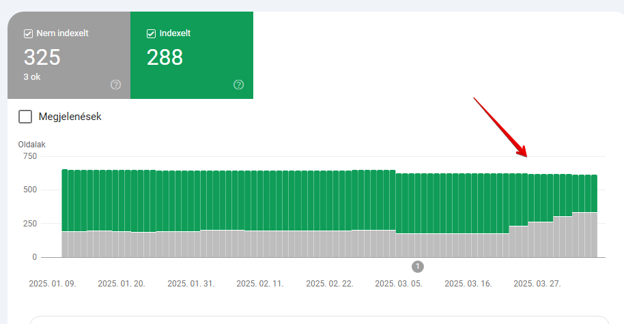Click the date label 2025. 03. 16.
The width and height of the screenshot is (624, 324).
click(468, 284)
